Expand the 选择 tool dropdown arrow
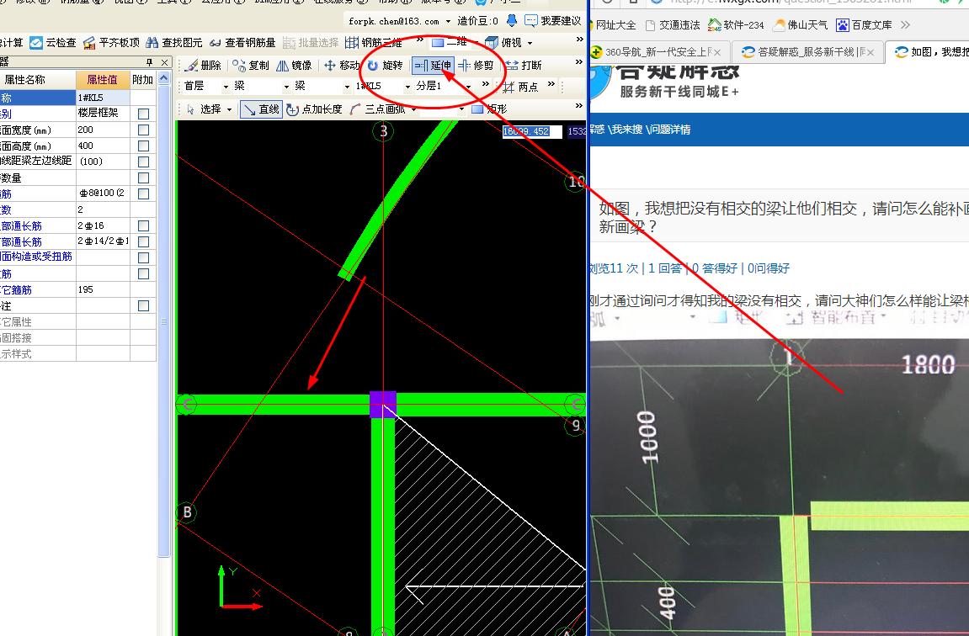The height and width of the screenshot is (636, 969). coord(229,109)
